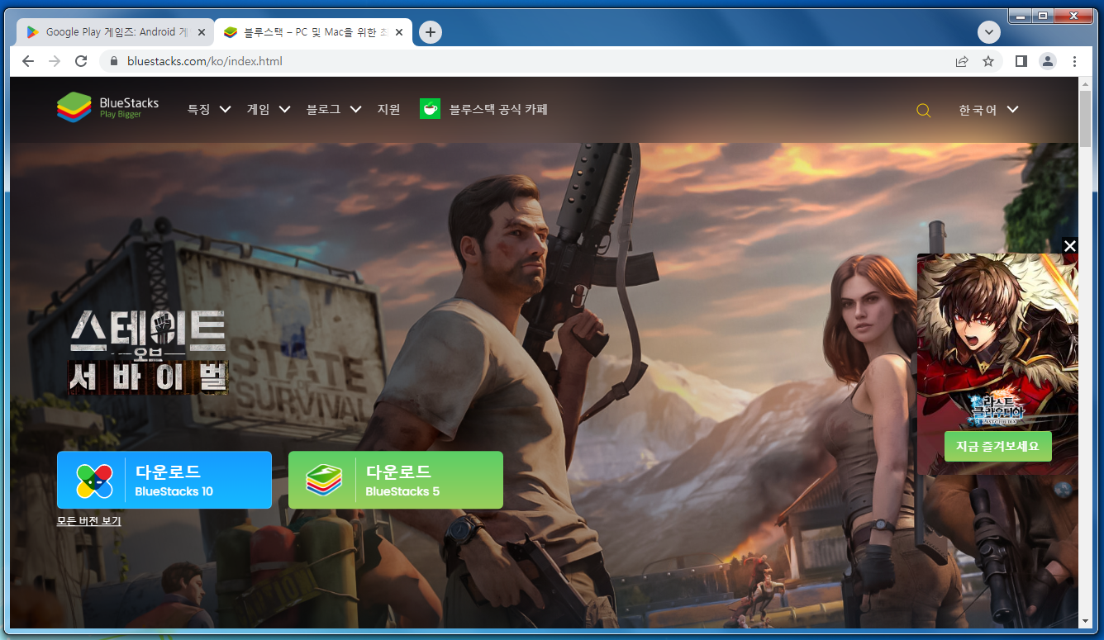Open the Chrome profile avatar menu

pos(1048,61)
